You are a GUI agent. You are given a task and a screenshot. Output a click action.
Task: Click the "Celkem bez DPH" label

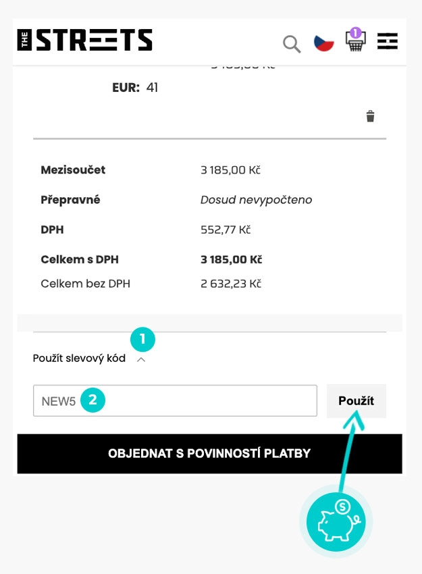click(x=85, y=284)
